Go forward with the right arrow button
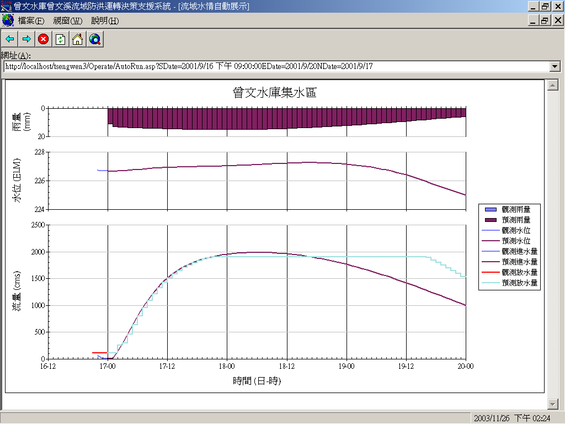This screenshot has height=424, width=565. (26, 39)
